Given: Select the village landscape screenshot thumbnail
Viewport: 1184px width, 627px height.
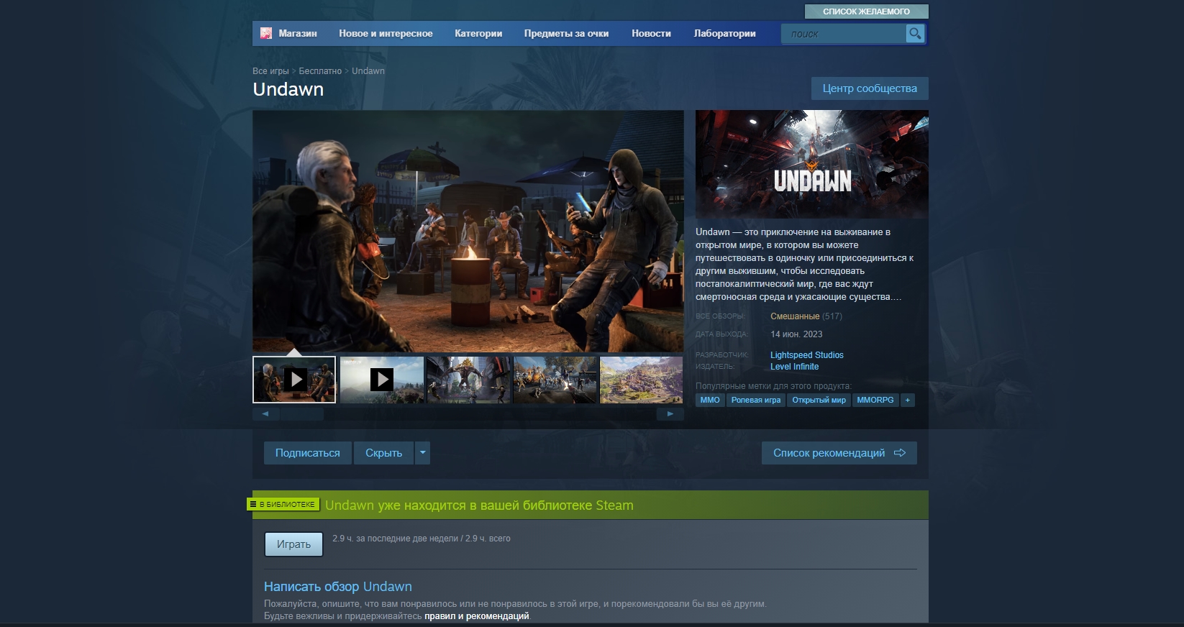Looking at the screenshot, I should (x=641, y=380).
